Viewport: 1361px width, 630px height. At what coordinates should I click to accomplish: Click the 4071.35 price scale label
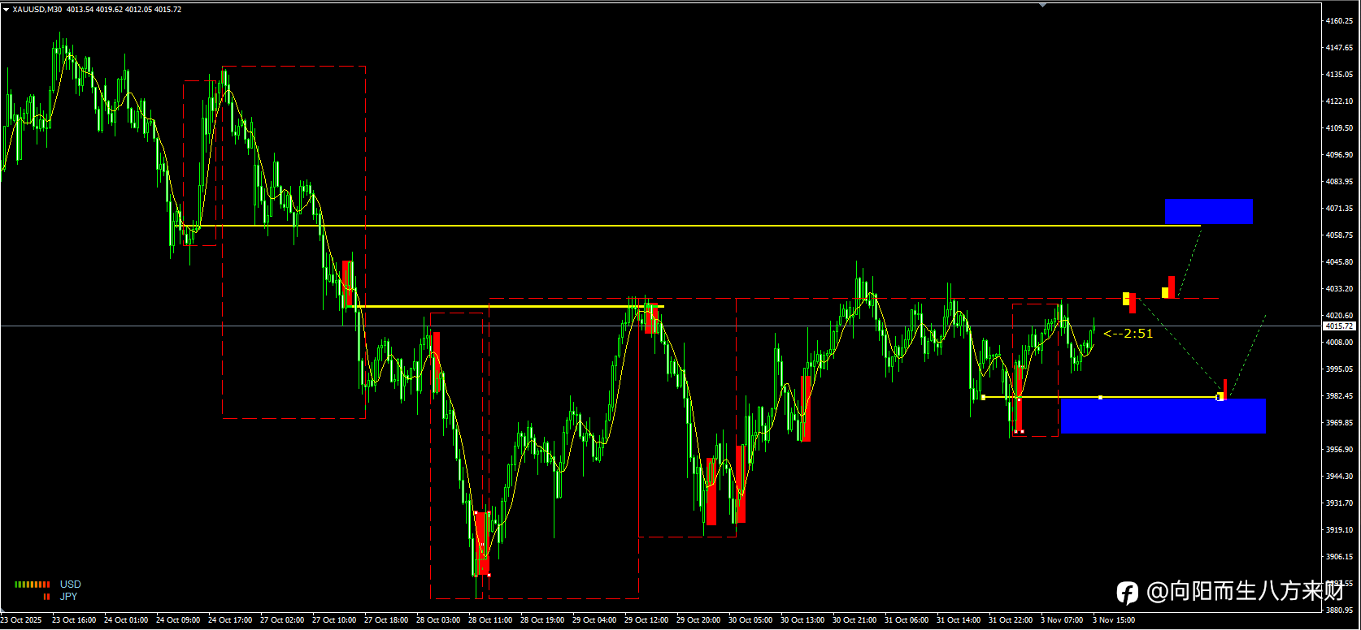point(1339,209)
